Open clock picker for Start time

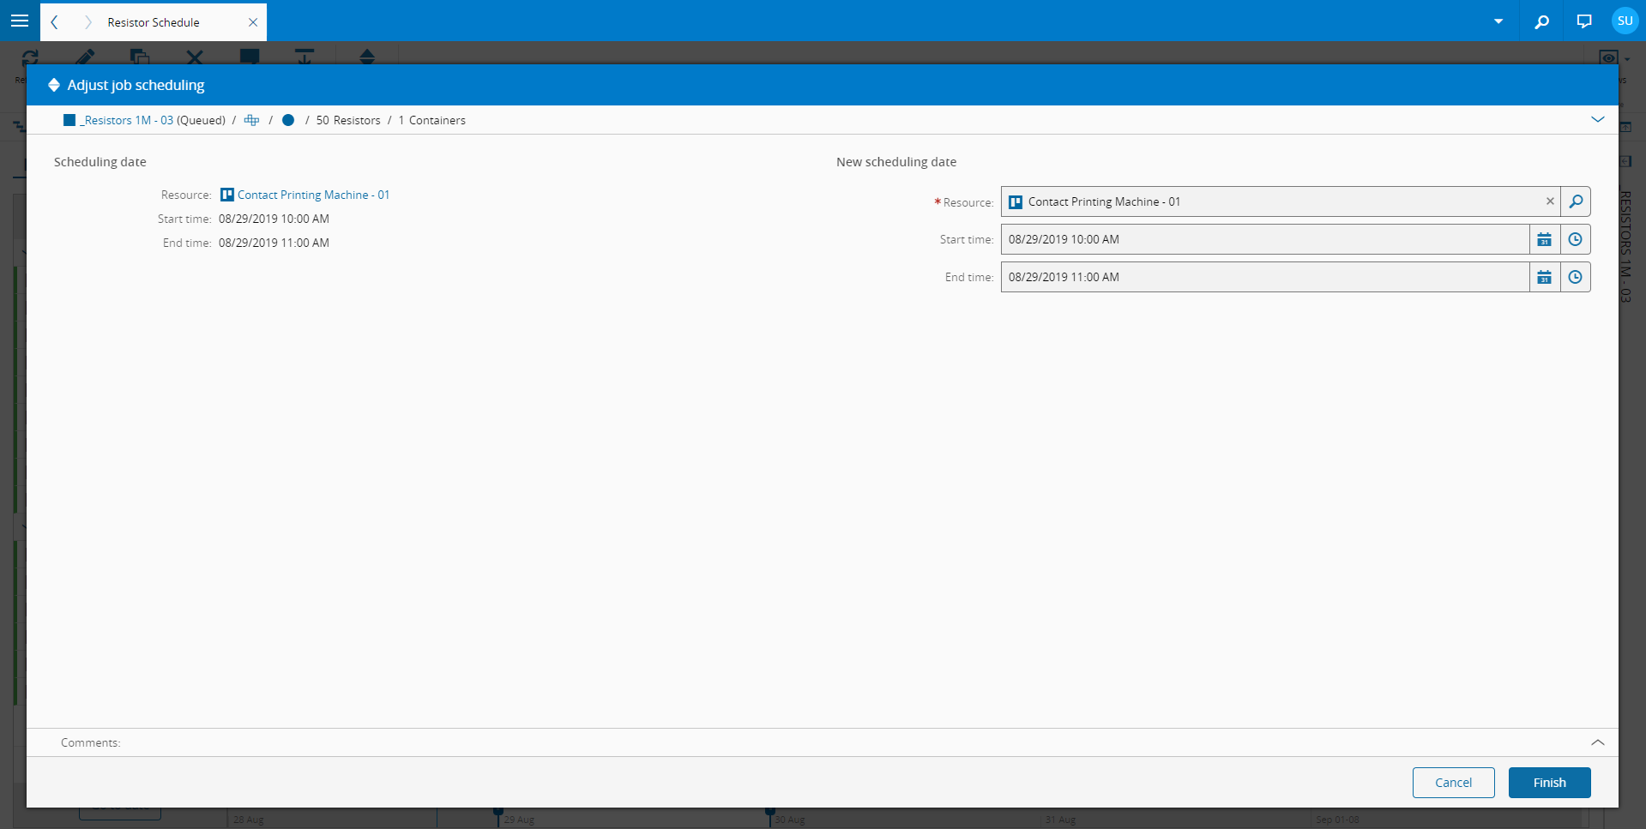point(1575,239)
